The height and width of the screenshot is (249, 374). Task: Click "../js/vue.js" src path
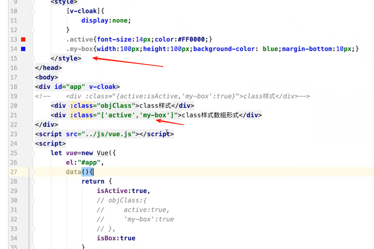pyautogui.click(x=109, y=134)
